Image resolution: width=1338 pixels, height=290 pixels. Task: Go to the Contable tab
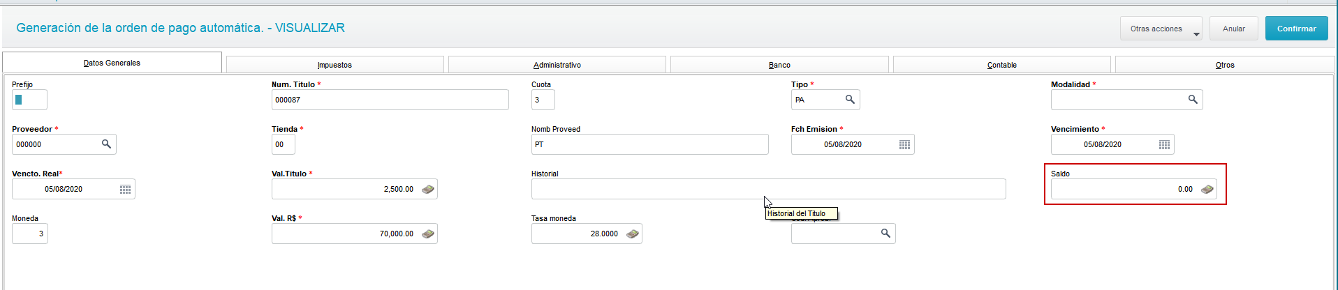(x=1001, y=65)
